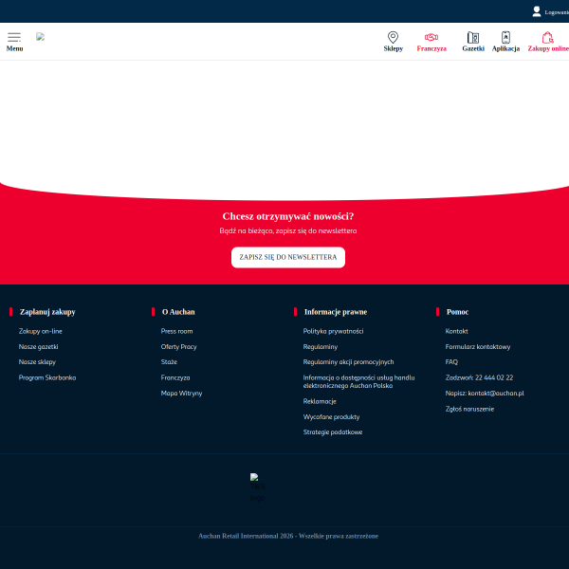This screenshot has width=569, height=569.
Task: Open the Nasze gazetki footer link
Action: point(39,346)
